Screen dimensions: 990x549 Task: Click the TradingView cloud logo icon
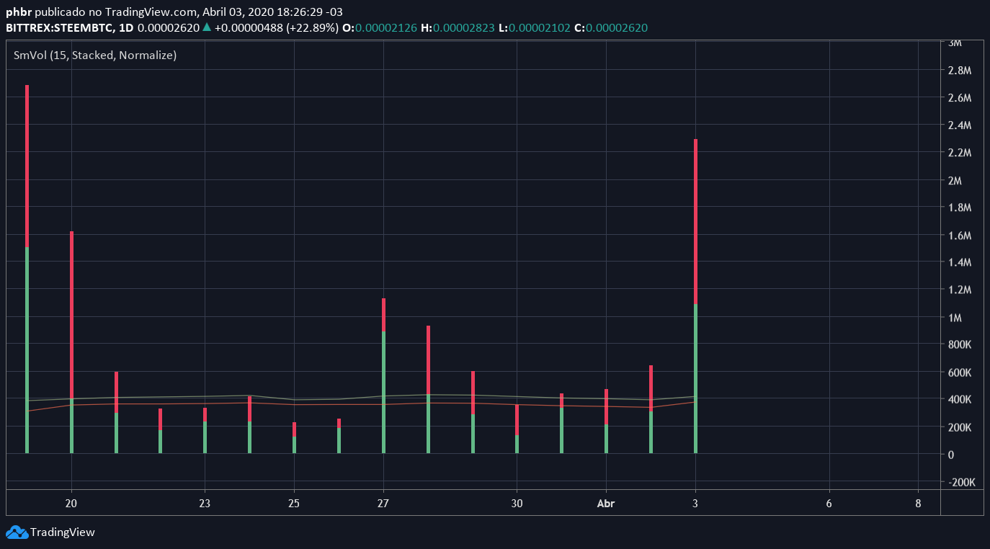point(17,532)
